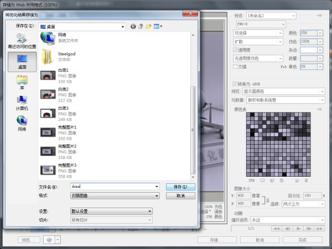Toggle Convert to sRGB checkbox
The width and height of the screenshot is (332, 249).
point(235,83)
